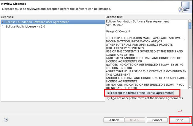Click license text scrollbar up arrow
The image size is (193, 126).
coord(190,21)
